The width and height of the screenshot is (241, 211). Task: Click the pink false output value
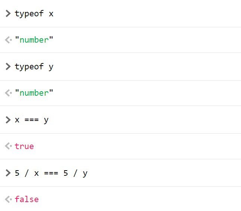point(26,199)
